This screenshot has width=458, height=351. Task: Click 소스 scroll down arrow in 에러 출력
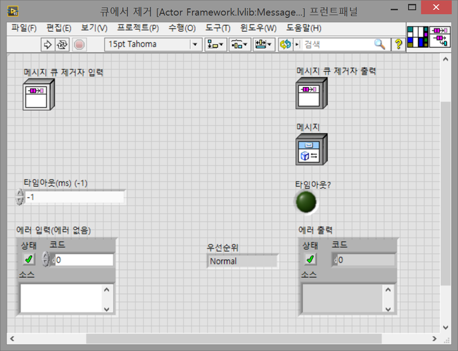(x=388, y=309)
